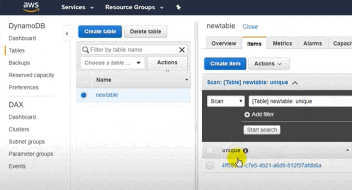Open the Resource Groups menu
Image resolution: width=352 pixels, height=190 pixels.
coord(134,8)
